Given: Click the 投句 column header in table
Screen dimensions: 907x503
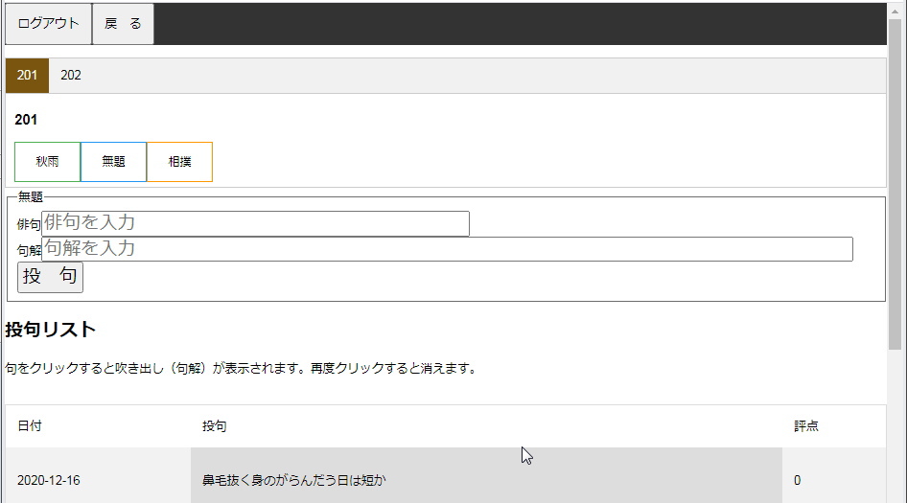Looking at the screenshot, I should [214, 426].
